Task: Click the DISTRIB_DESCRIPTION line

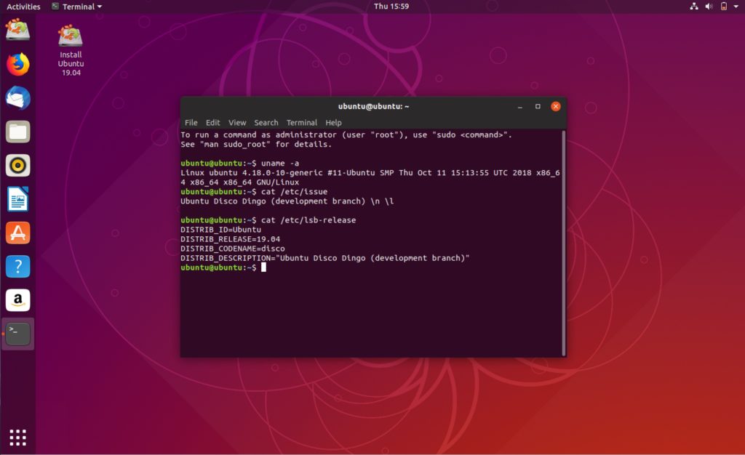Action: tap(324, 258)
